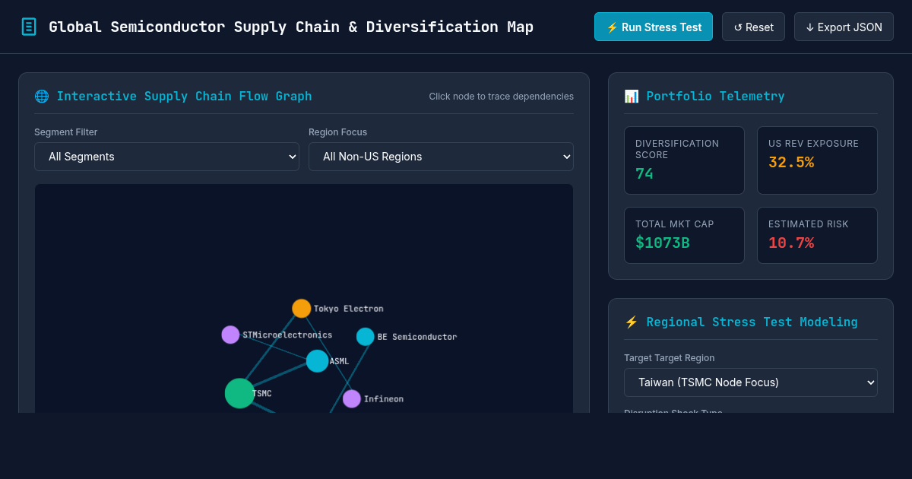This screenshot has height=479, width=912.
Task: Open the Segment Filter dropdown
Action: [x=166, y=157]
